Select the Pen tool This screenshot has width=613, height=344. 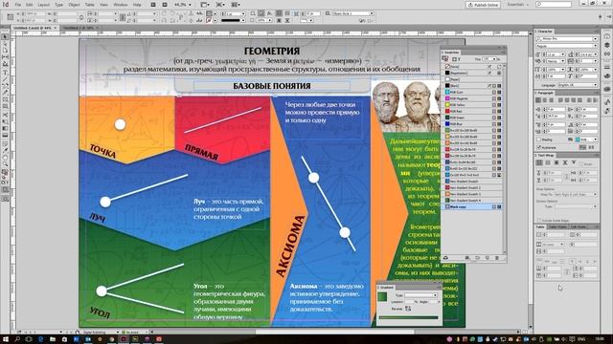point(5,86)
